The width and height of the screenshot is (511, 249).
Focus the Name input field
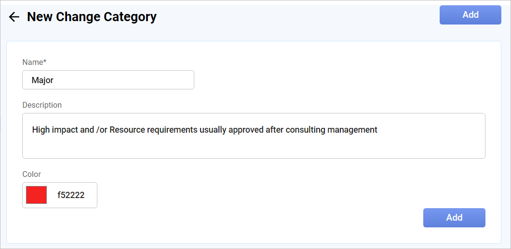point(108,80)
